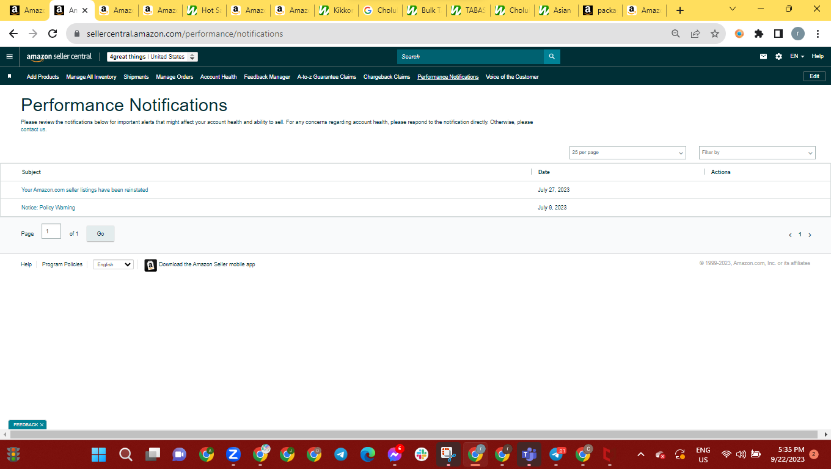Open Voice of the Customer in navigation bar
The image size is (831, 469).
[x=512, y=77]
